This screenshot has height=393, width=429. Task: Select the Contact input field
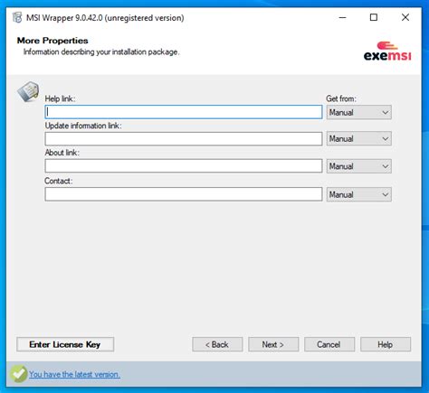coord(184,194)
